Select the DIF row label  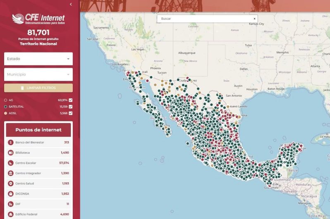(x=18, y=204)
